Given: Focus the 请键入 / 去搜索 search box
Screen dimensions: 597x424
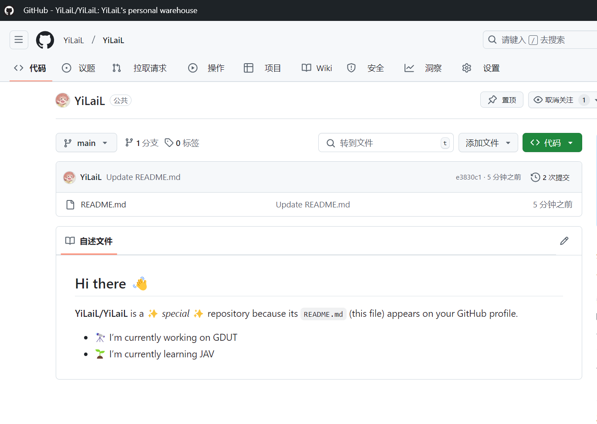Looking at the screenshot, I should point(540,40).
